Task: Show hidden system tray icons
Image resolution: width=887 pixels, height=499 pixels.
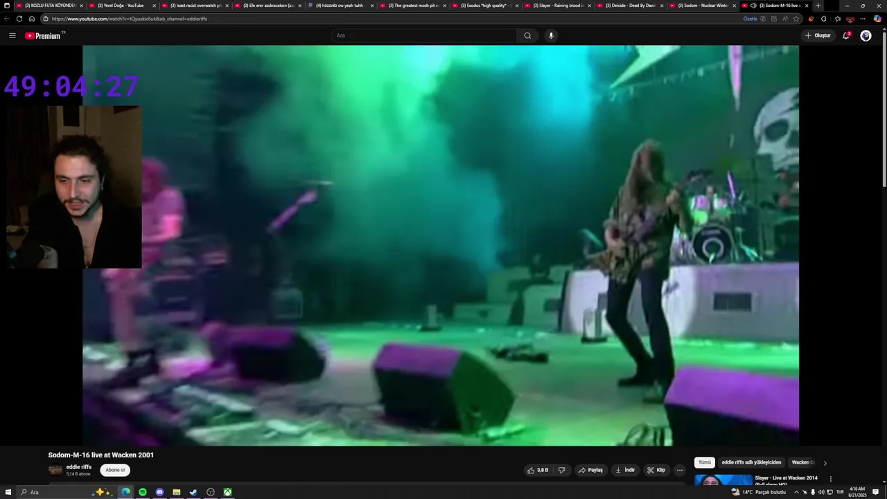Action: (796, 492)
